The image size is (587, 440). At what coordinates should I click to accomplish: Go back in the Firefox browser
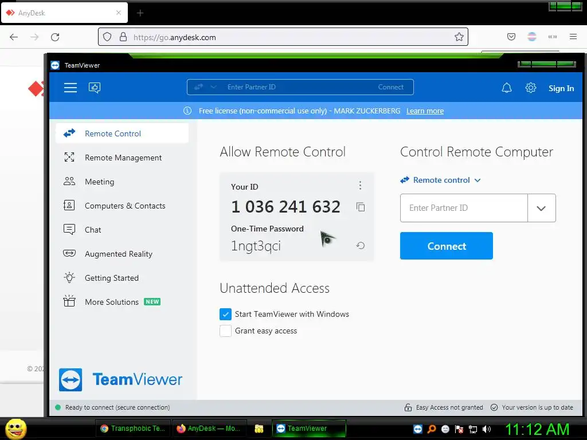pos(14,37)
